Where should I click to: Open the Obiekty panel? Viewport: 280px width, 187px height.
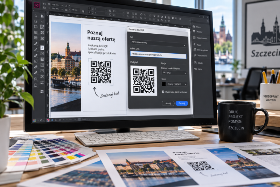[x=198, y=63]
